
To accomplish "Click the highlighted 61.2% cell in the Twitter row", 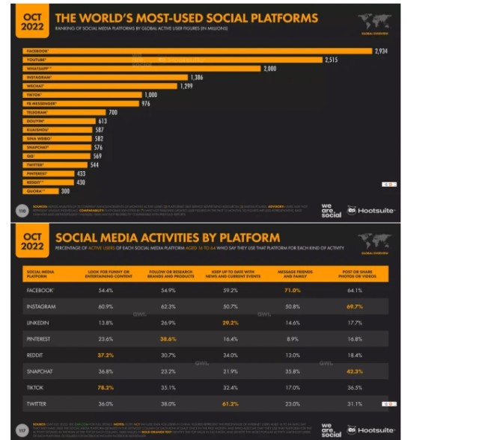I will click(x=231, y=404).
